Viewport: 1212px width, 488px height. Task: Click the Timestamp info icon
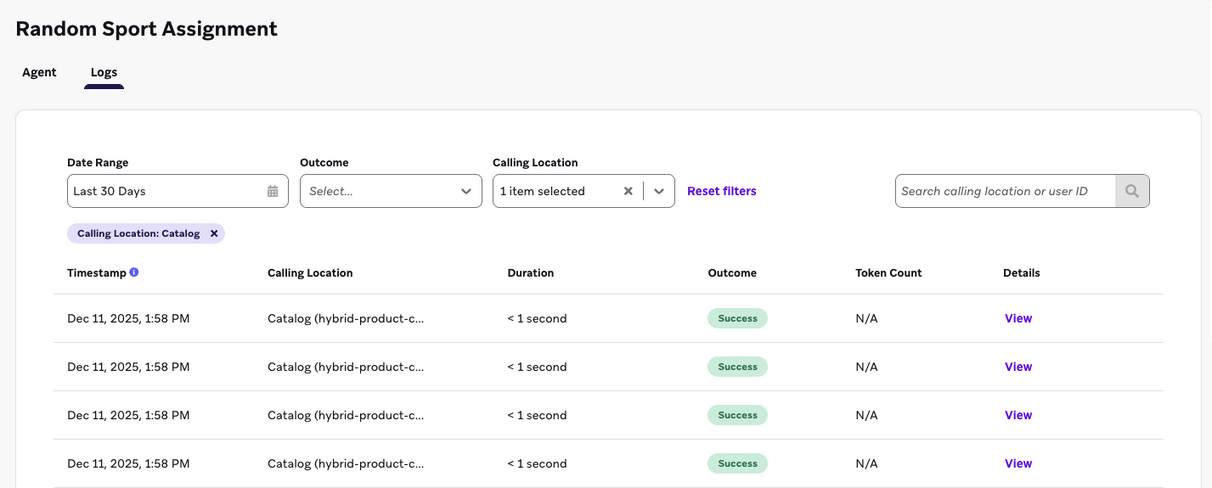tap(134, 272)
